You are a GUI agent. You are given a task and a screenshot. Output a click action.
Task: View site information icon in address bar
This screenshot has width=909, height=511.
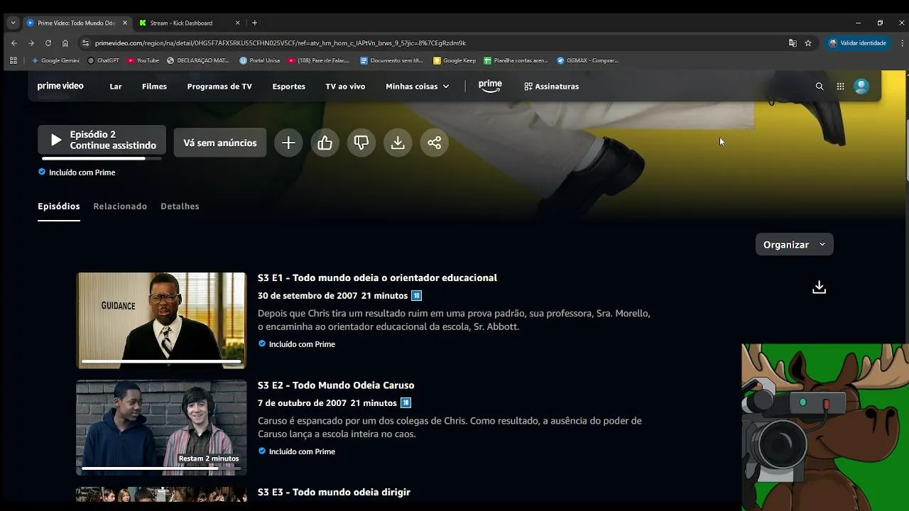86,43
